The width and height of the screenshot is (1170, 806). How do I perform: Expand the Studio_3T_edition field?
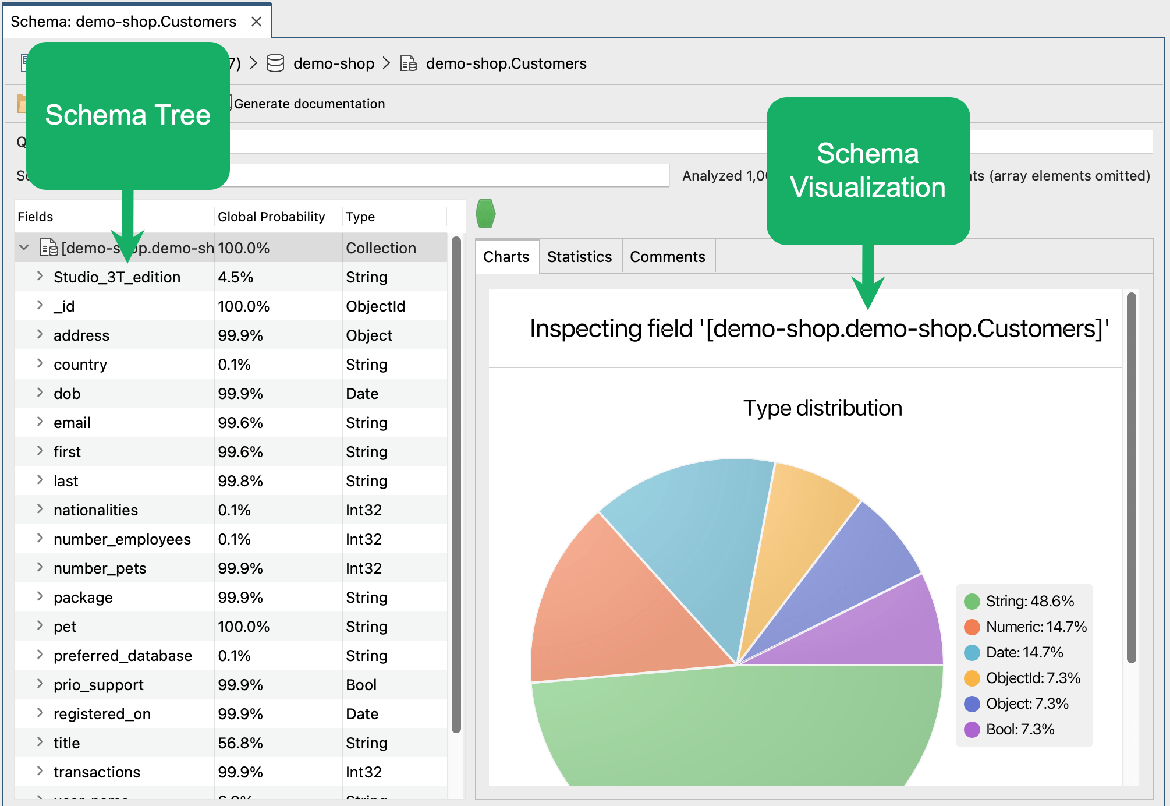click(40, 276)
